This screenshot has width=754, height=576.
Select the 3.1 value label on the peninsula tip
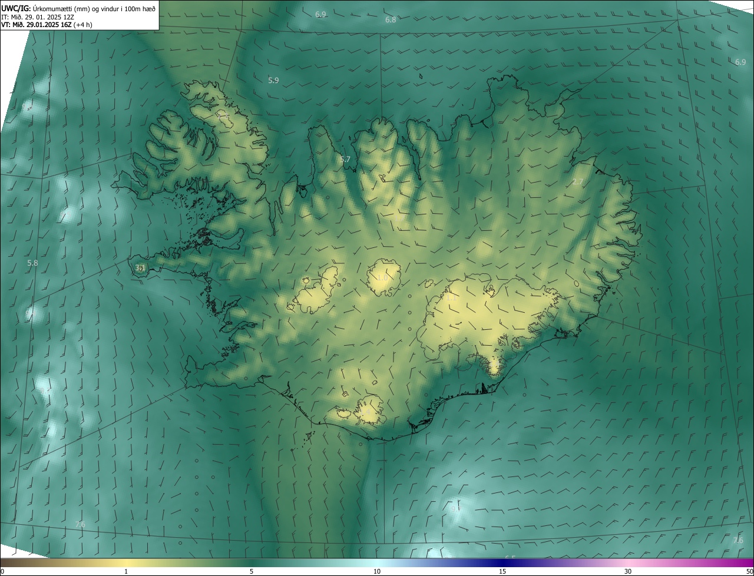coord(140,267)
